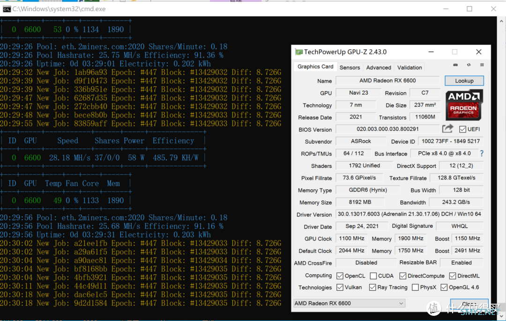The width and height of the screenshot is (506, 321).
Task: Click the GPU field showing Navi 23
Action: 358,93
